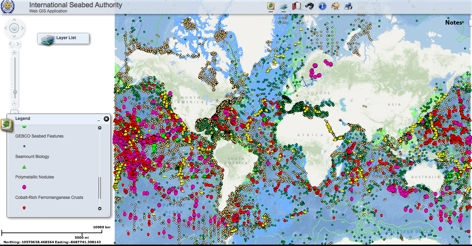Click the magenta circle Polymetallic Nodules symbol
The height and width of the screenshot is (246, 472).
[x=24, y=187]
